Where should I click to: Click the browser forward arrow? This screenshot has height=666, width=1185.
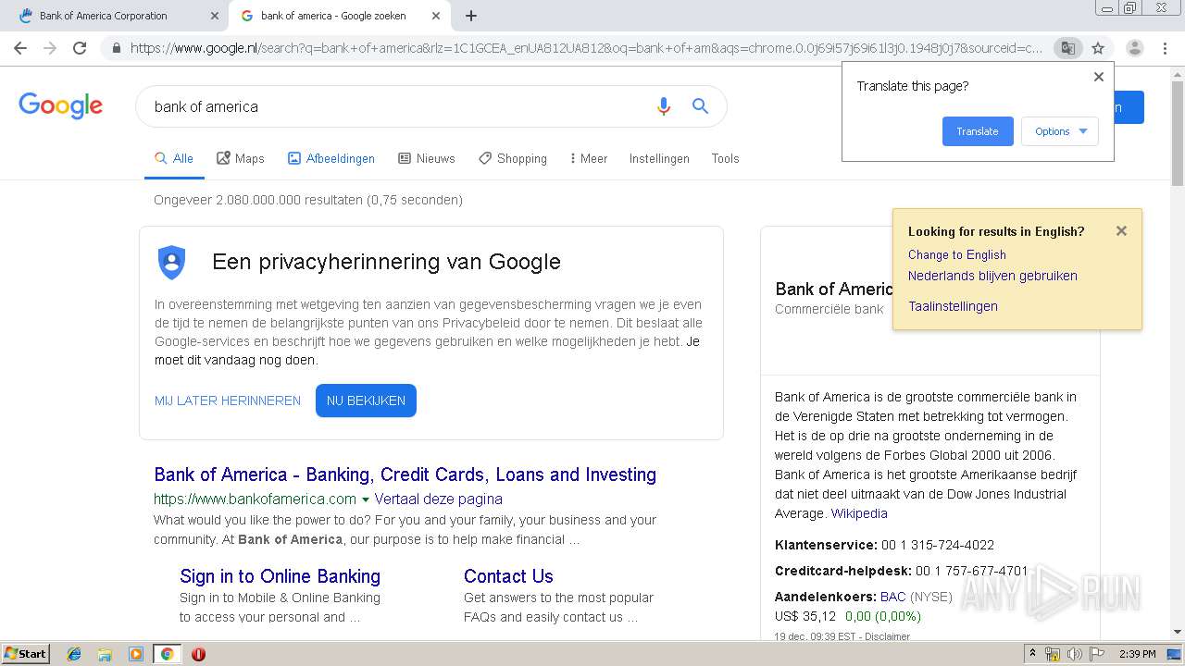(50, 48)
